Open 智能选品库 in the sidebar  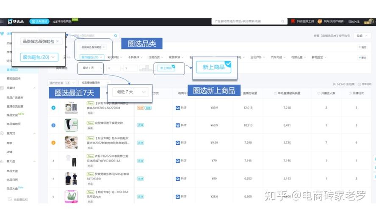tap(14, 78)
